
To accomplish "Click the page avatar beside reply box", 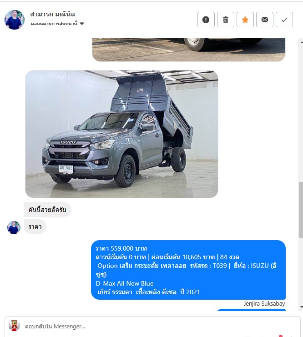I will click(x=14, y=325).
